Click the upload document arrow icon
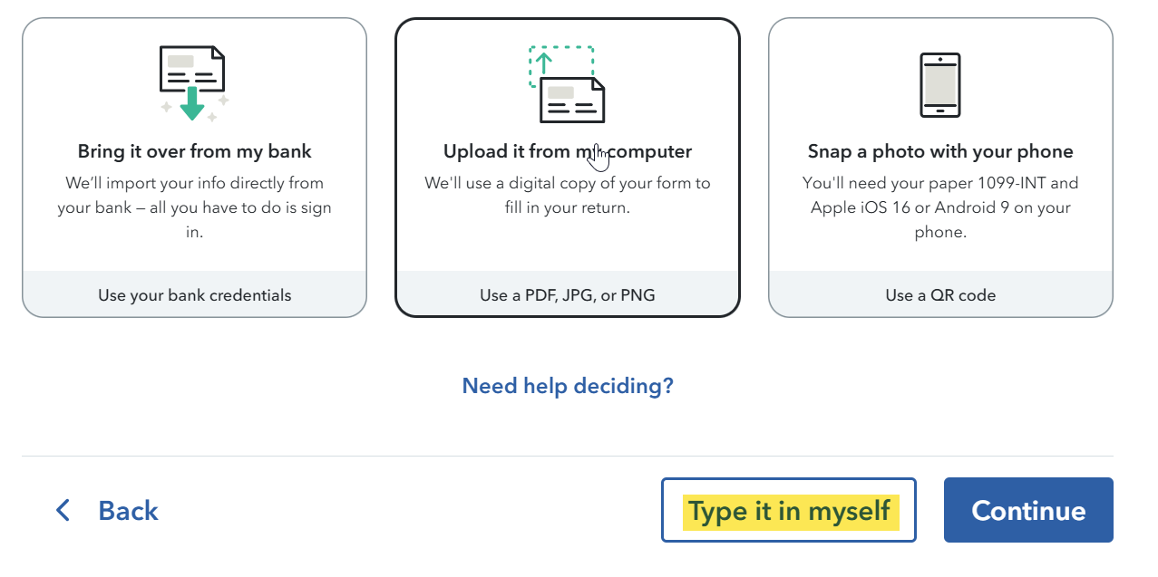This screenshot has width=1158, height=577. tap(567, 83)
